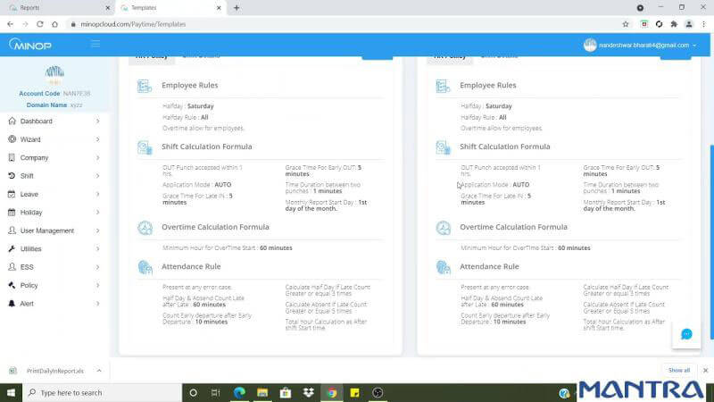Expand the Company menu chevron

click(x=98, y=158)
